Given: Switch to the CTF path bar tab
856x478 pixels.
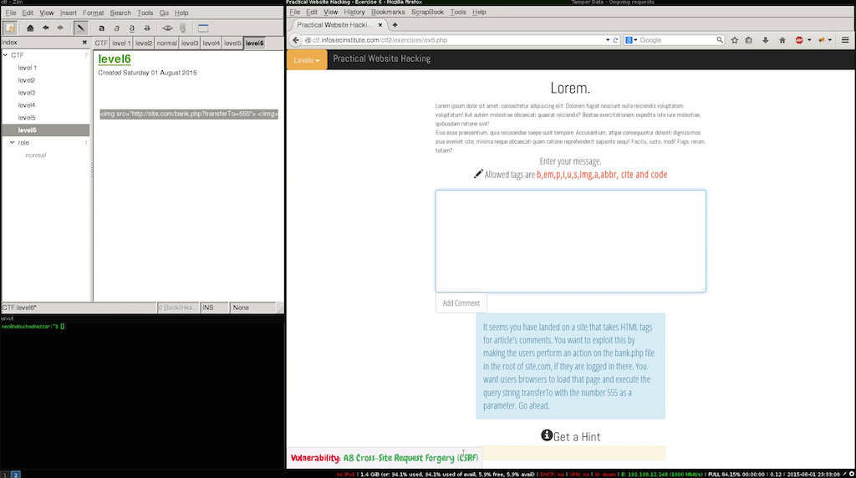Looking at the screenshot, I should point(101,43).
